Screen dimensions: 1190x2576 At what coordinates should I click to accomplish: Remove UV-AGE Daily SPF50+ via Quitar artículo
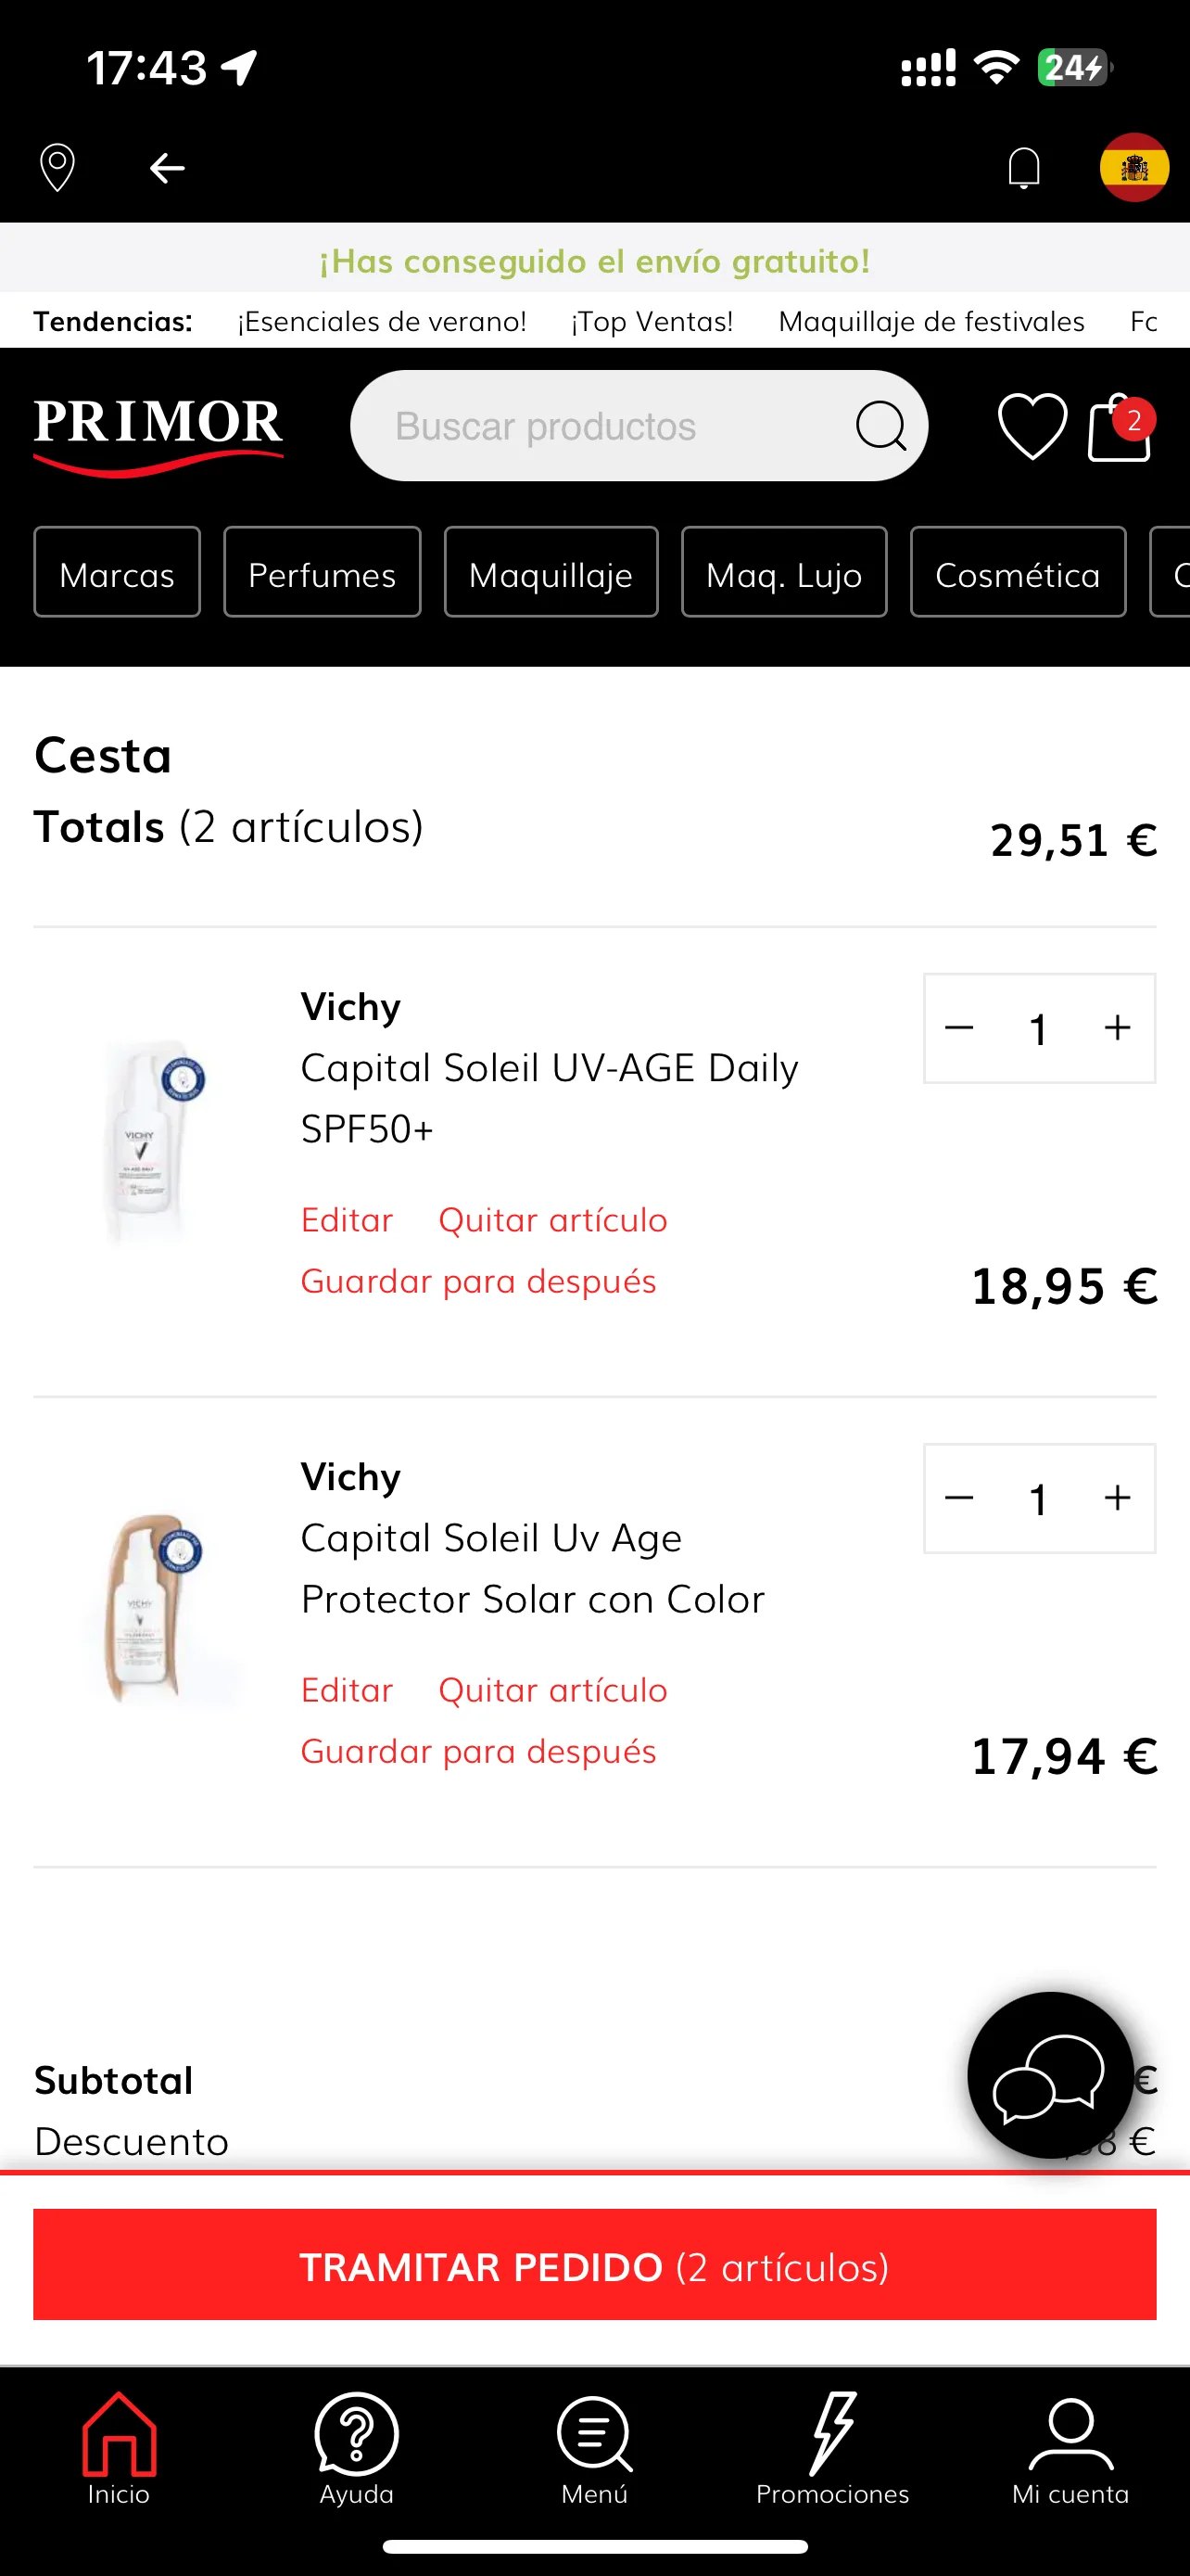click(552, 1220)
